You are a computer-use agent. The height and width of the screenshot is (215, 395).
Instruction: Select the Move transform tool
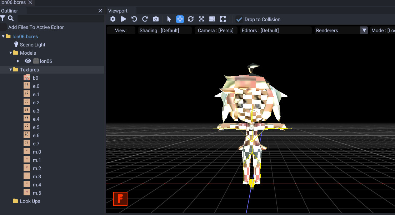click(x=180, y=19)
